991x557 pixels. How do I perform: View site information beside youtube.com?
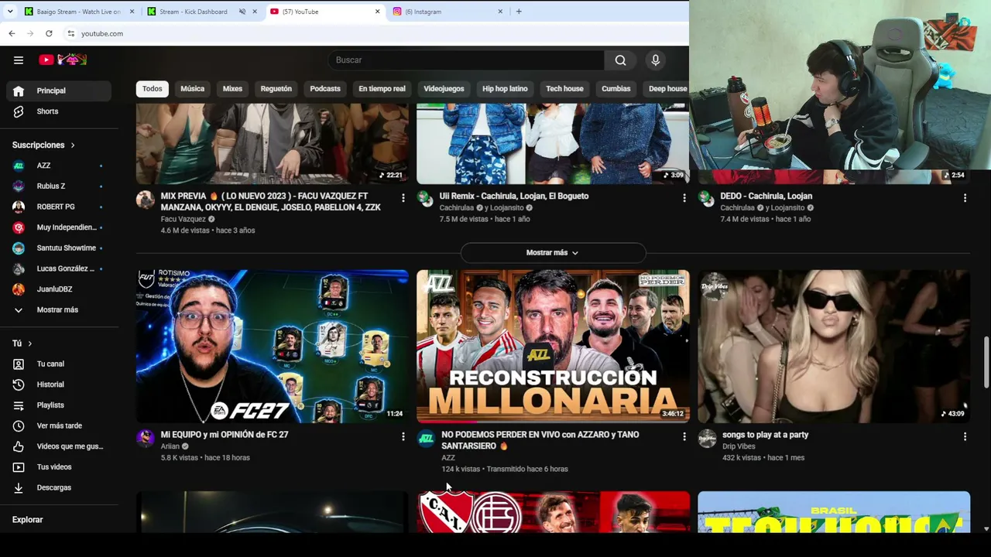point(70,33)
